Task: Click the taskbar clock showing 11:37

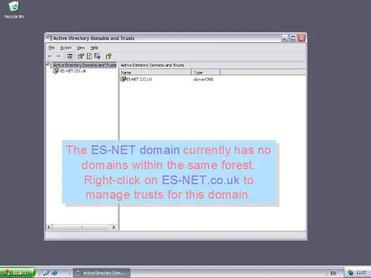Action: (x=361, y=273)
